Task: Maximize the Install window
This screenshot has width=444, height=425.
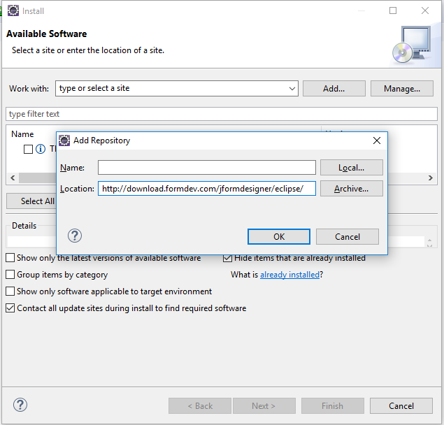Action: pos(393,11)
